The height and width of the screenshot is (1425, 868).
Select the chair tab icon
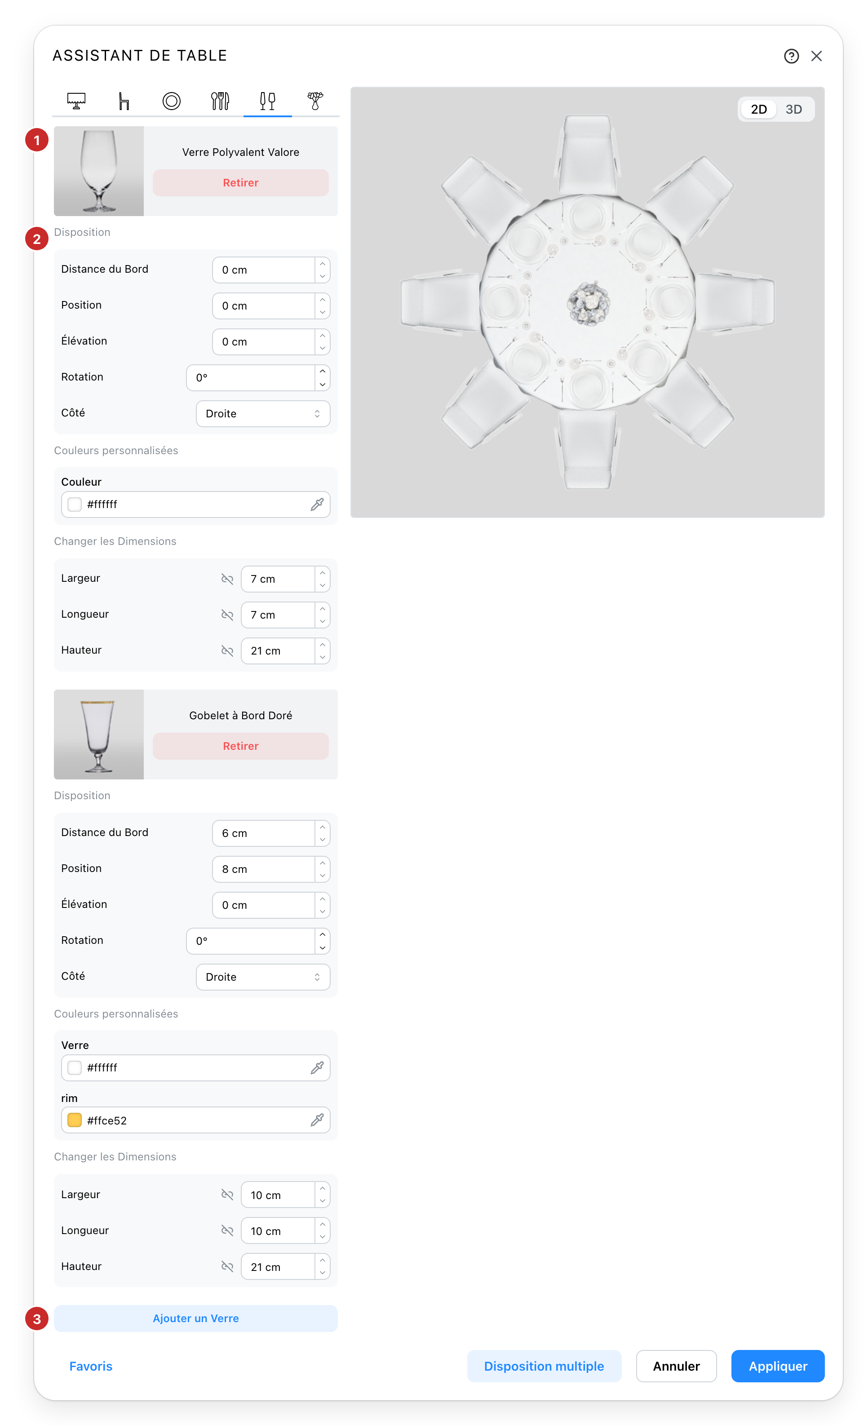[124, 101]
